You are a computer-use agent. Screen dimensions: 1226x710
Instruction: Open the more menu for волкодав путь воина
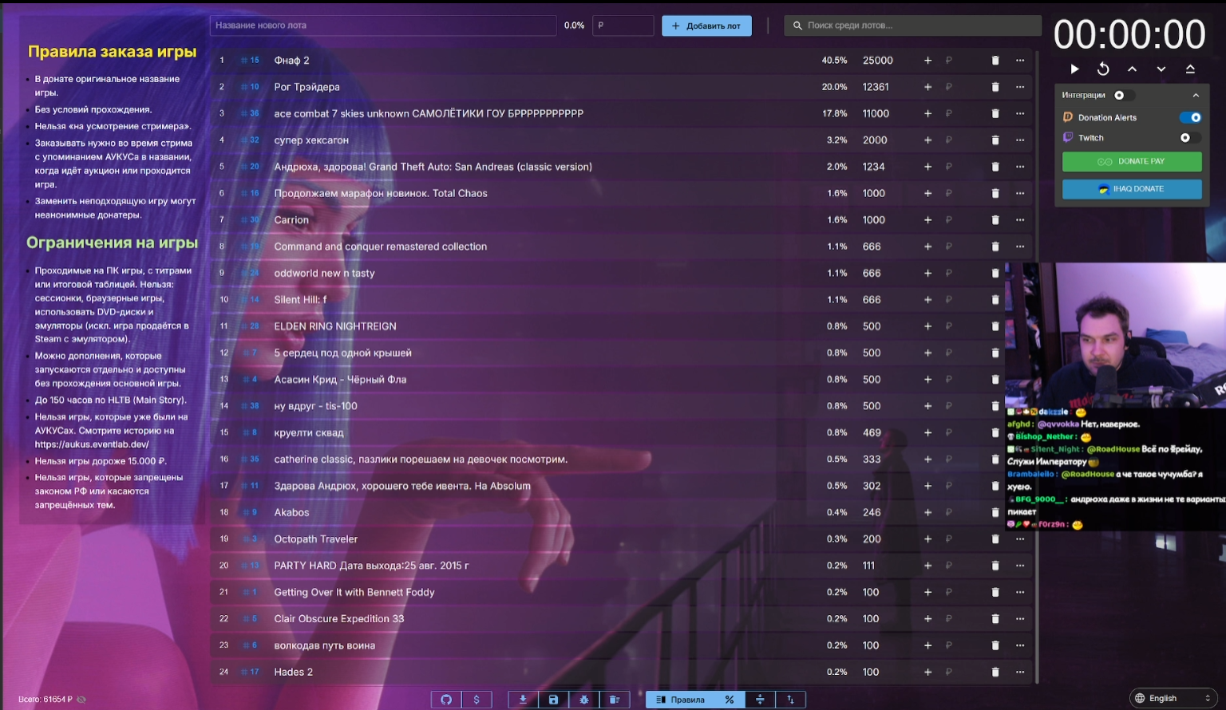pyautogui.click(x=1020, y=645)
